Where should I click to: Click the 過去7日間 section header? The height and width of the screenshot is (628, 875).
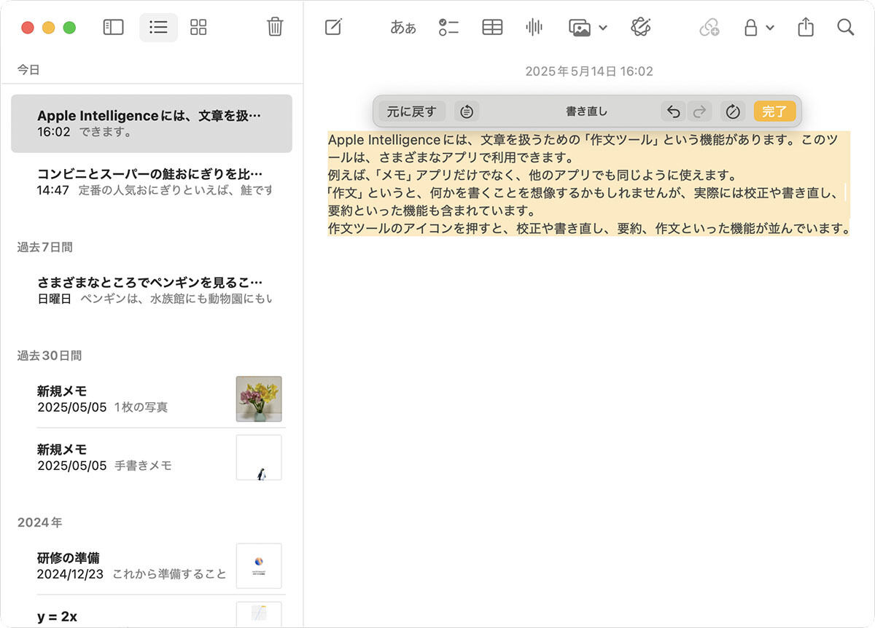tap(45, 247)
